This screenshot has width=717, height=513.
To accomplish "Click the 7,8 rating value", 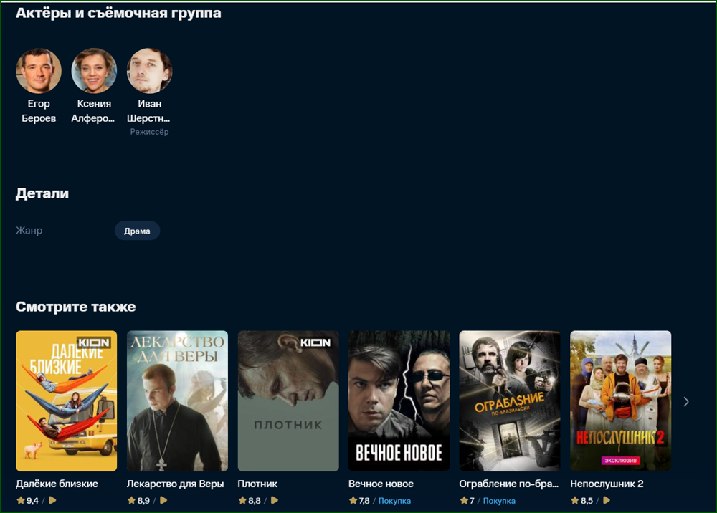I will (x=364, y=501).
